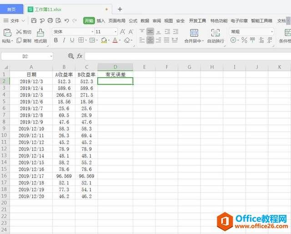Expand the Name Box D2 dropdown
291x234 pixels.
point(51,56)
